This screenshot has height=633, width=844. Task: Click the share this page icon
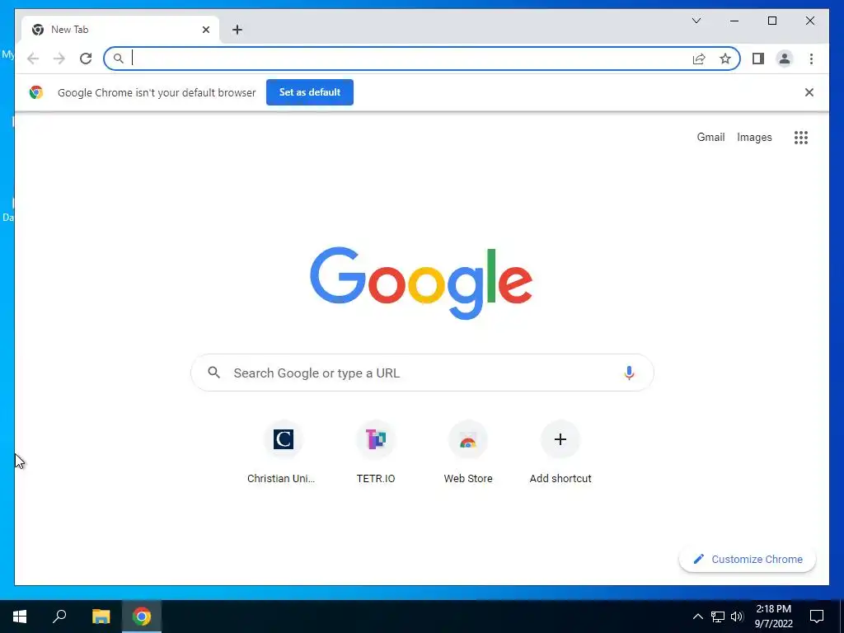(699, 59)
